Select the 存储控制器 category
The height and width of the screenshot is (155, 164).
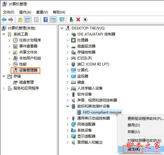click(x=86, y=52)
